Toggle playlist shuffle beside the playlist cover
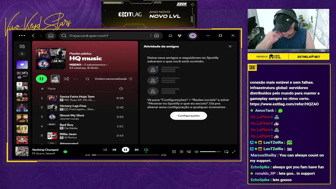 [x=66, y=79]
